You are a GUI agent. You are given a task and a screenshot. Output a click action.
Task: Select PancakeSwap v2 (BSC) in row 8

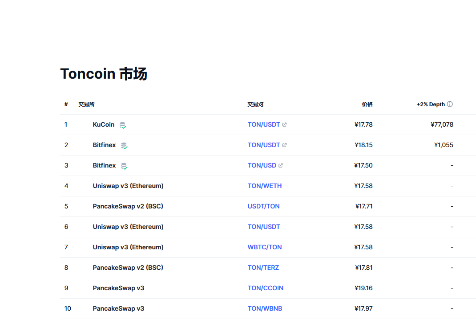point(128,268)
